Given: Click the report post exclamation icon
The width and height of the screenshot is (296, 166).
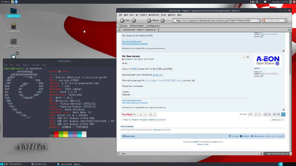Looking at the screenshot, I should (x=243, y=57).
